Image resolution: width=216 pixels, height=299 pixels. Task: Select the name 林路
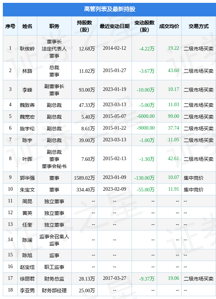[x=27, y=71]
